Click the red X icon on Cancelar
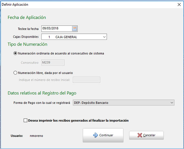This screenshot has height=149, width=184. [x=140, y=135]
